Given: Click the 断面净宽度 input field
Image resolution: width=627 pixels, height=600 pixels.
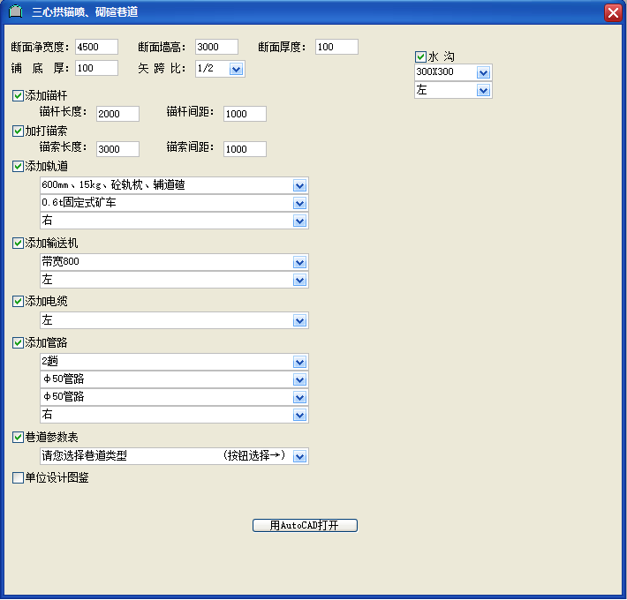Looking at the screenshot, I should click(x=96, y=47).
